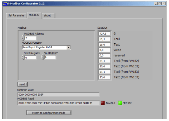The image size is (169, 121).
Task: Click the reserved value field
Action: [x=104, y=56]
